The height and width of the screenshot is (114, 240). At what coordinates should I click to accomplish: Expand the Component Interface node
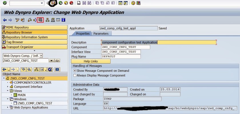pos(8,87)
